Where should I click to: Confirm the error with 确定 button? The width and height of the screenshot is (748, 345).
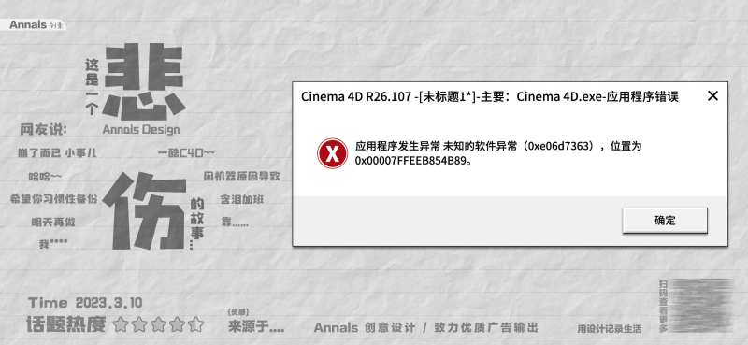point(665,221)
